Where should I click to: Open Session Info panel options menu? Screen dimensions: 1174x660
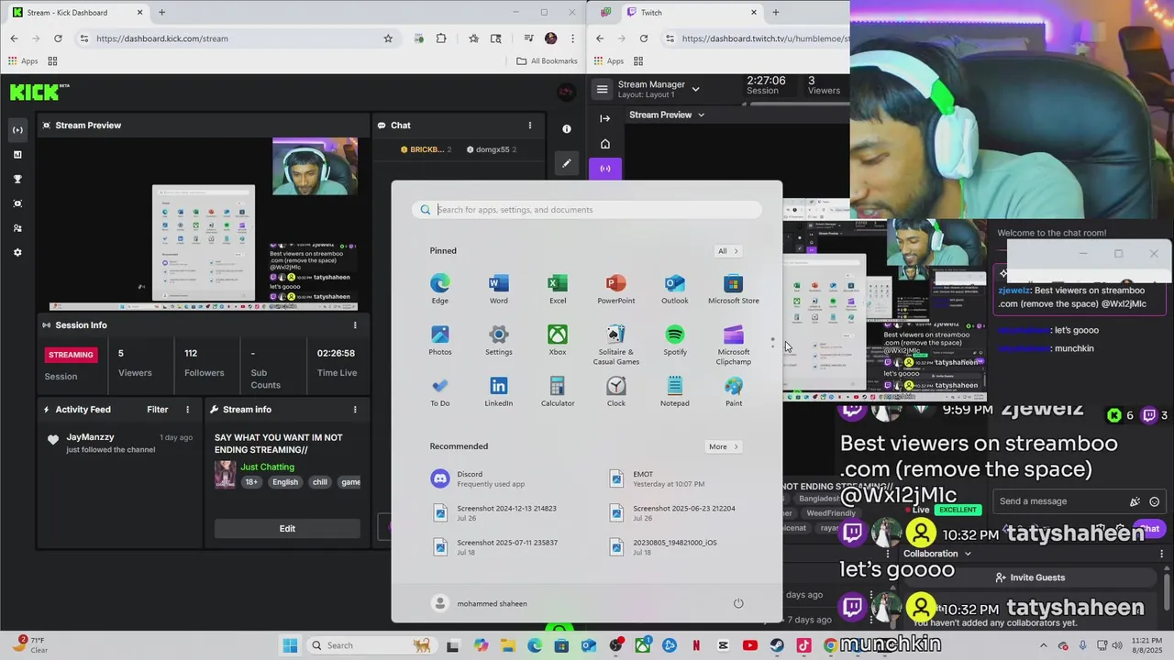(355, 325)
